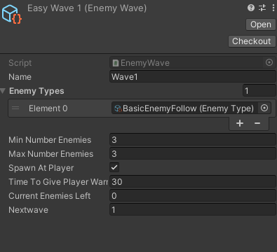Click the Time To Give Player Warning field
This screenshot has height=252, width=277.
193,181
